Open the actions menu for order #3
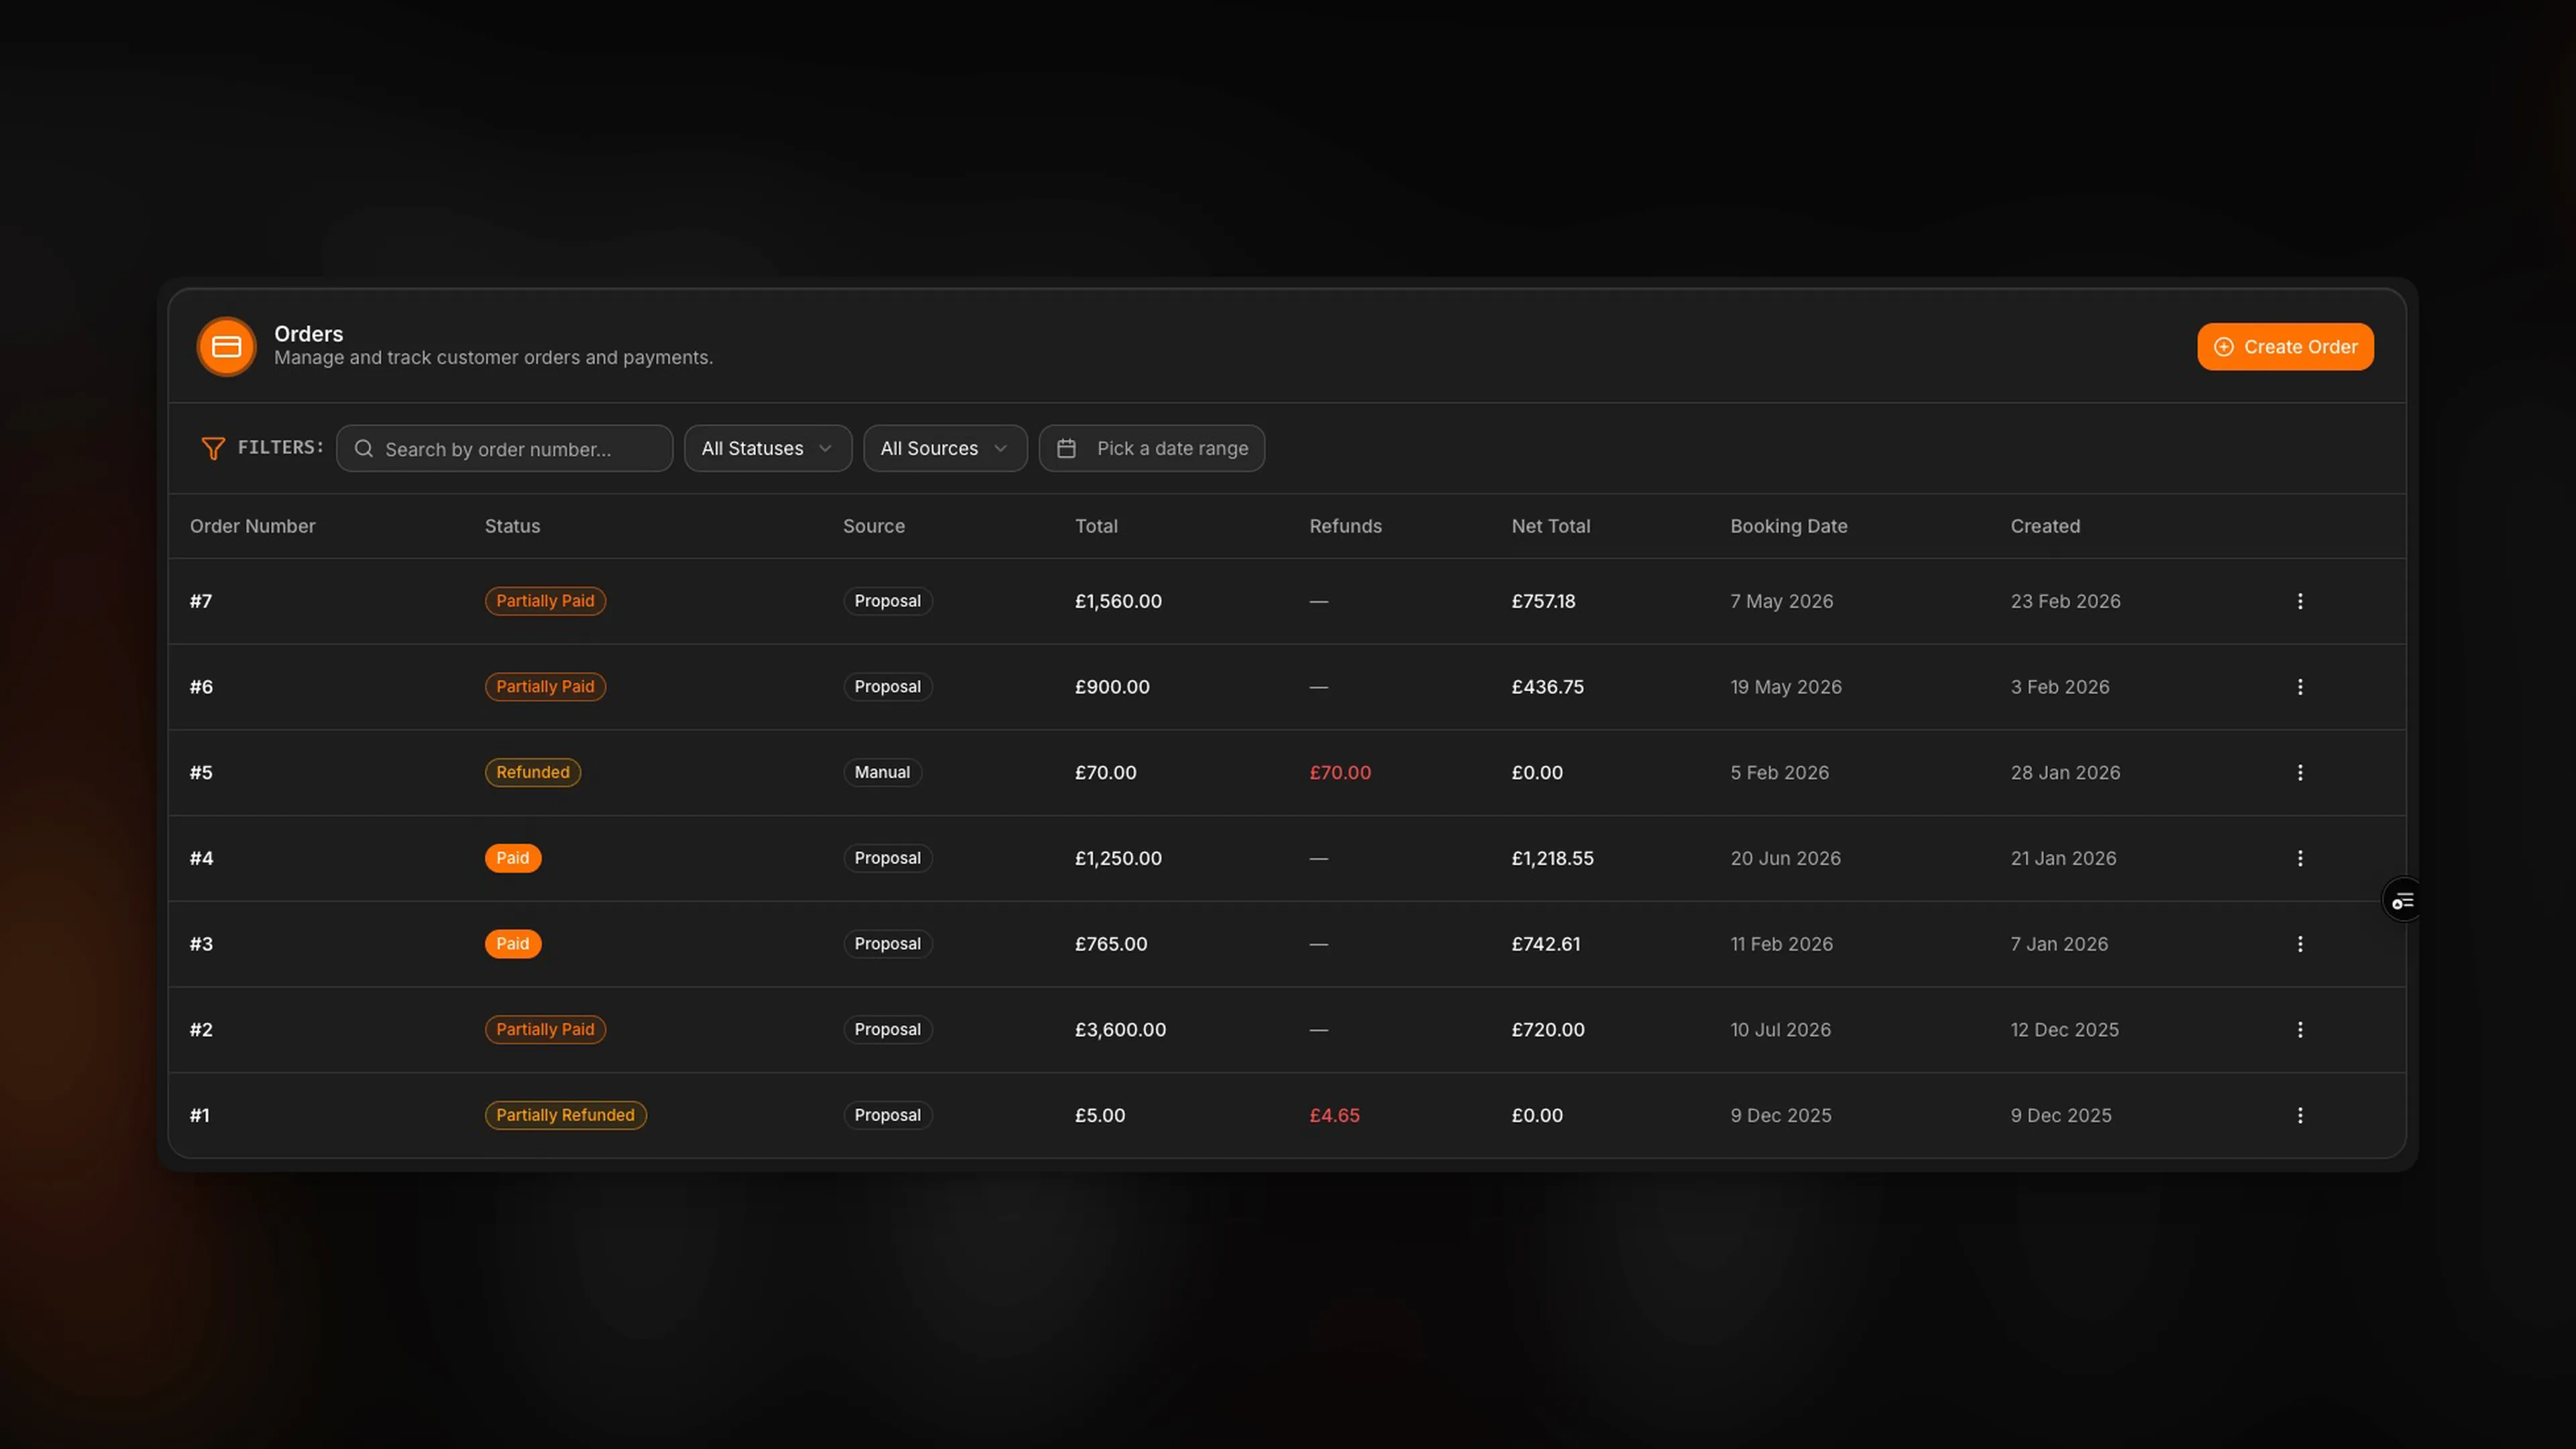This screenshot has height=1449, width=2576. (2299, 944)
